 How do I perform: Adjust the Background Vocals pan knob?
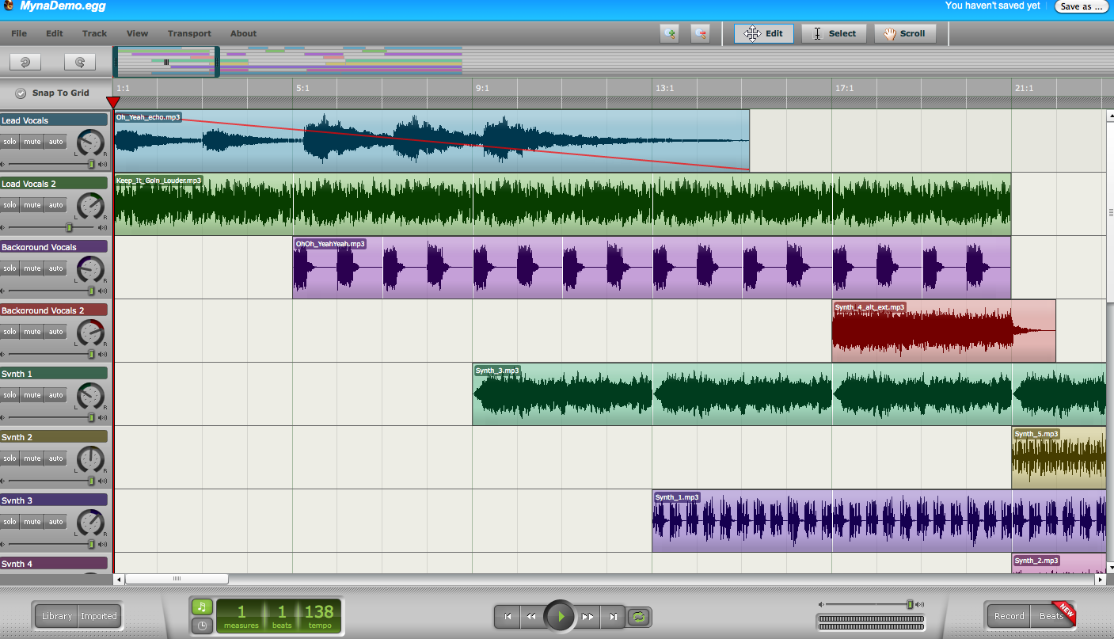91,269
